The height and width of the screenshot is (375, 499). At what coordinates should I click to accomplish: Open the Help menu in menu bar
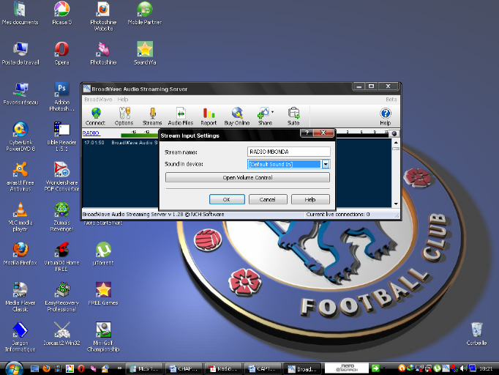click(123, 99)
